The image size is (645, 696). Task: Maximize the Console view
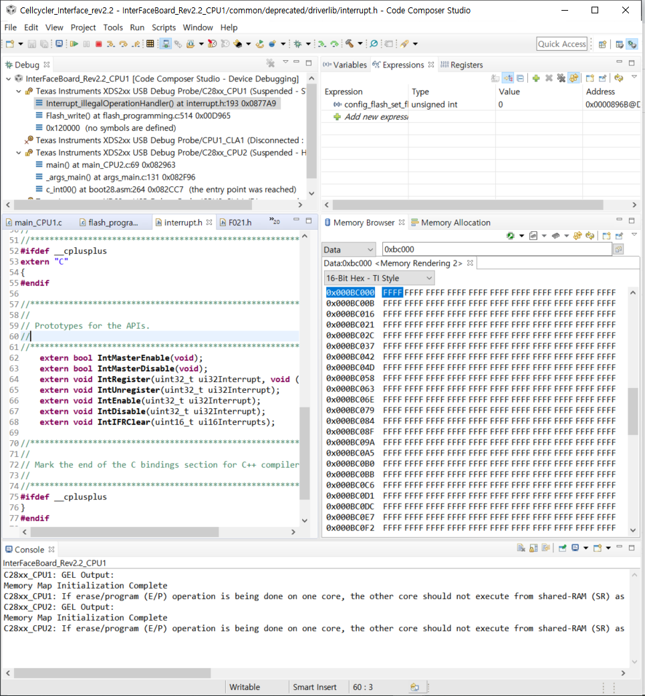point(632,548)
